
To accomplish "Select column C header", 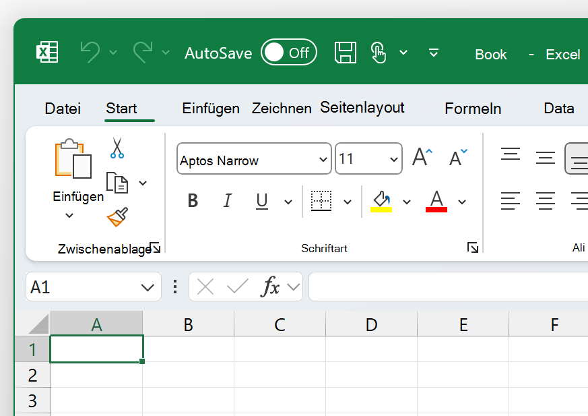I will 280,324.
